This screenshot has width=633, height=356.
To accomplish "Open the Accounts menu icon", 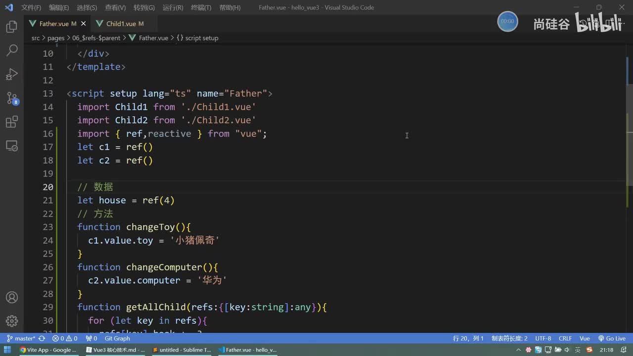I will [x=12, y=298].
